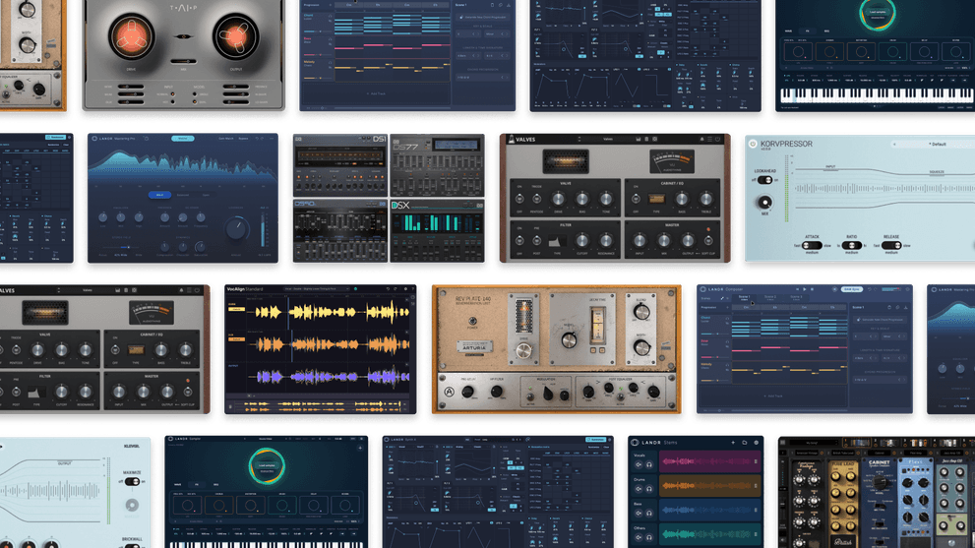Click the DS1 plugin thumbnail

coord(340,166)
